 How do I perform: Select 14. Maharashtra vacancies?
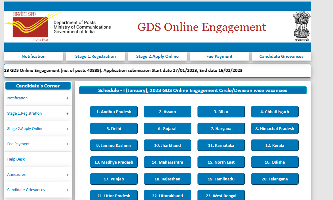tap(167, 162)
